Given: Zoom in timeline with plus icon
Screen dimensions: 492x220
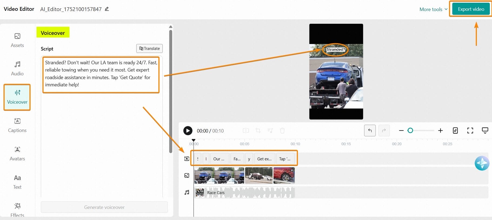Looking at the screenshot, I should point(440,131).
